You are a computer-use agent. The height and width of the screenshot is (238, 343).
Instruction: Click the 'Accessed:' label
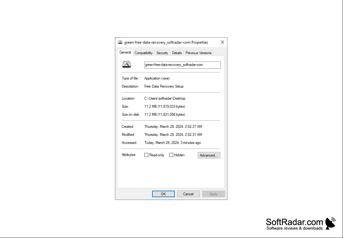point(129,143)
